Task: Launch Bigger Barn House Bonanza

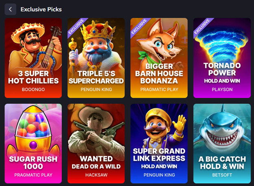Action: click(159, 58)
